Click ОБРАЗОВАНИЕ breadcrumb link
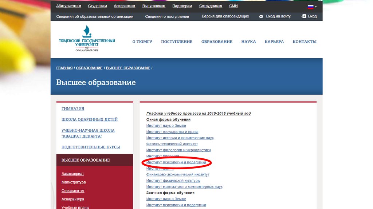 (89, 68)
